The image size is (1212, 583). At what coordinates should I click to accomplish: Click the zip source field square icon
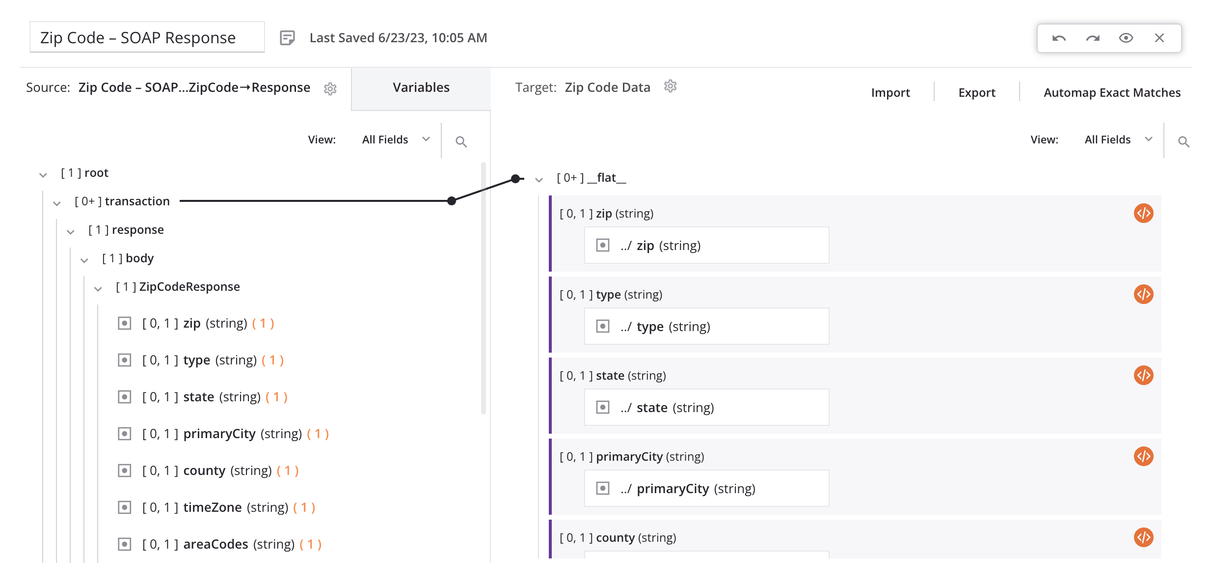pos(125,324)
